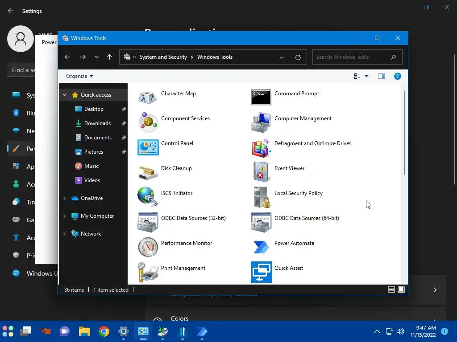Switch to details view in status bar
Screen dimensions: 457x342
pyautogui.click(x=391, y=289)
